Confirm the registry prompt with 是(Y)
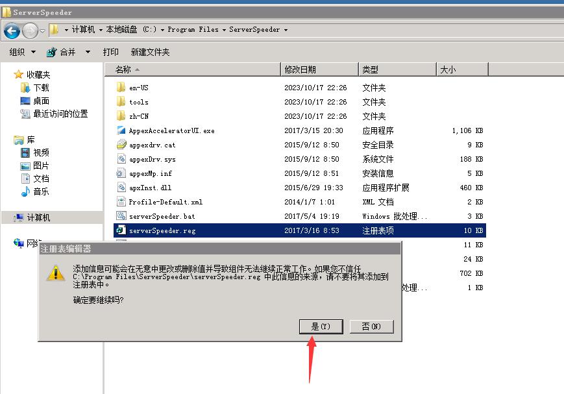Image resolution: width=564 pixels, height=394 pixels. coord(321,326)
